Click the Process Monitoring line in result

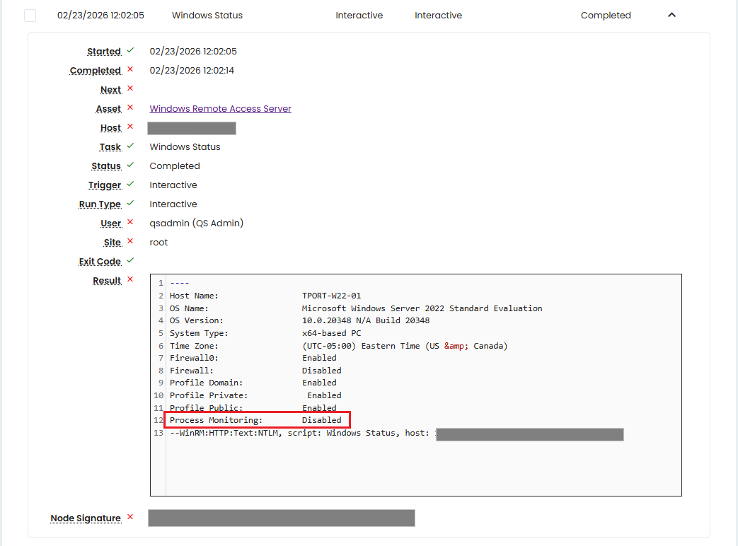pyautogui.click(x=255, y=420)
